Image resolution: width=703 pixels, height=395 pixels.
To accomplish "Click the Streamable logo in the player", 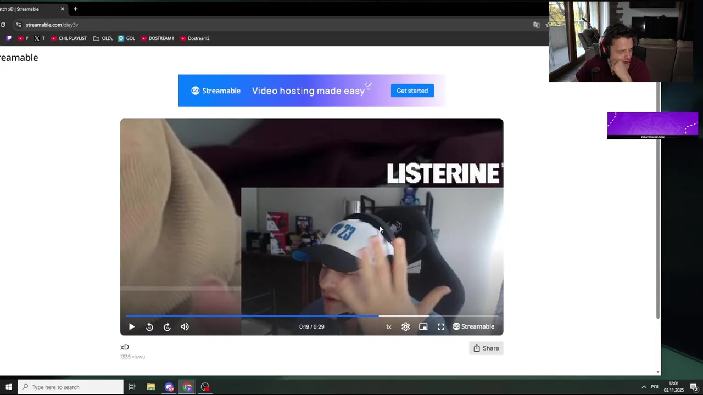I will [473, 326].
